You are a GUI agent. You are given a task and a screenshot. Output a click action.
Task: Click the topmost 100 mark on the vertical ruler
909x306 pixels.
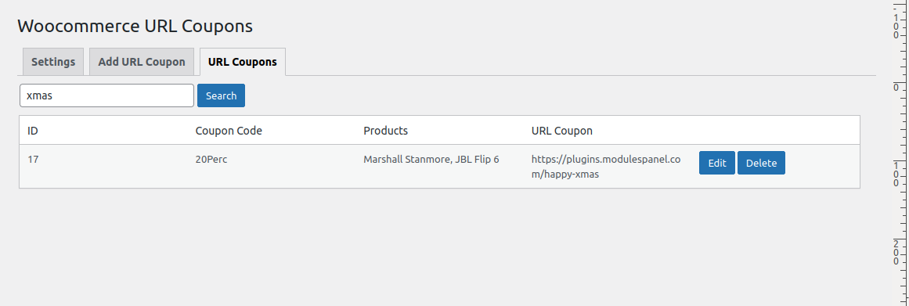point(896,26)
